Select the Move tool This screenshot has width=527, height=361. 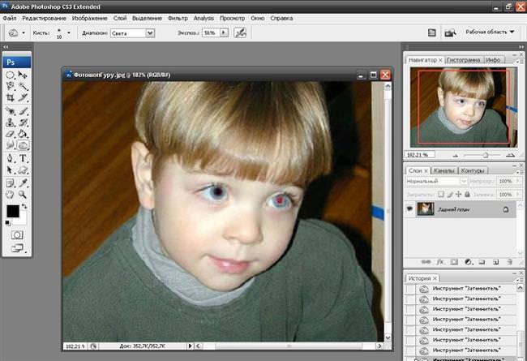(23, 75)
